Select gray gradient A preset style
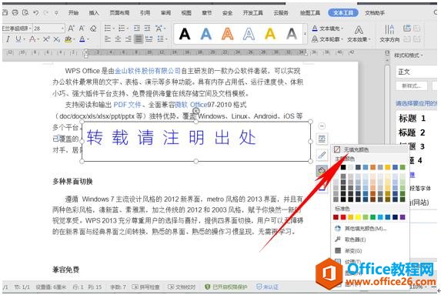Viewport: 441px width, 295px height. coord(292,34)
